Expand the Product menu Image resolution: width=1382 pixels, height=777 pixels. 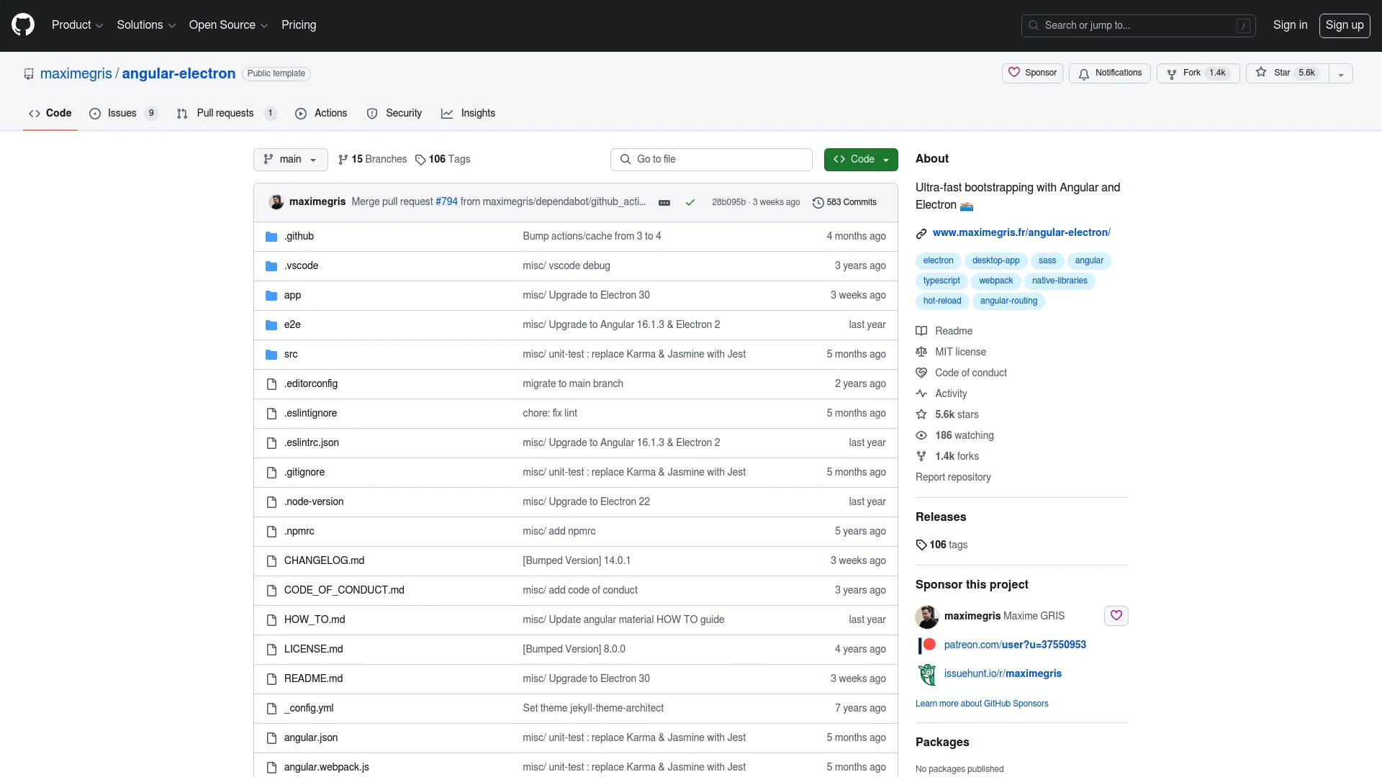77,25
